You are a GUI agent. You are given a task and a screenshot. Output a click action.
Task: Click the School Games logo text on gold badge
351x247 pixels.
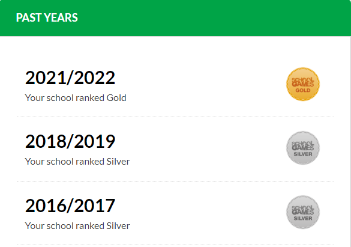[303, 82]
